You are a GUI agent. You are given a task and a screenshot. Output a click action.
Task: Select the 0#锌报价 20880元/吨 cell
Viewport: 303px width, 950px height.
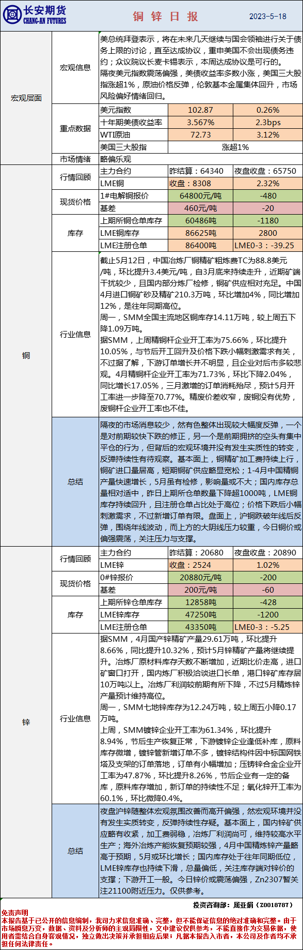(x=200, y=577)
